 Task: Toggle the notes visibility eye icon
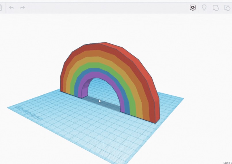click(193, 8)
